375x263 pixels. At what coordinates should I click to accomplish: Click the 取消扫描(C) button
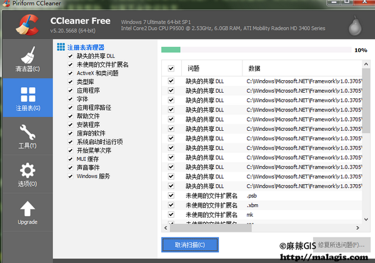click(190, 245)
